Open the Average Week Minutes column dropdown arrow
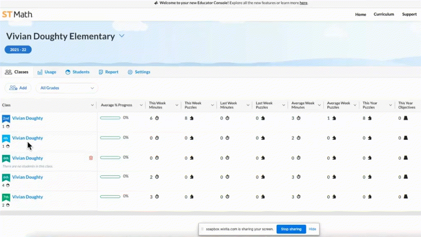Image resolution: width=421 pixels, height=237 pixels. pos(319,105)
